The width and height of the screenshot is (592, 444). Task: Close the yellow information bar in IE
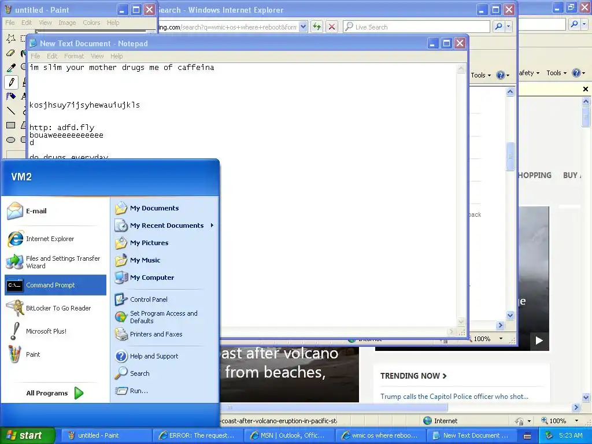point(585,89)
